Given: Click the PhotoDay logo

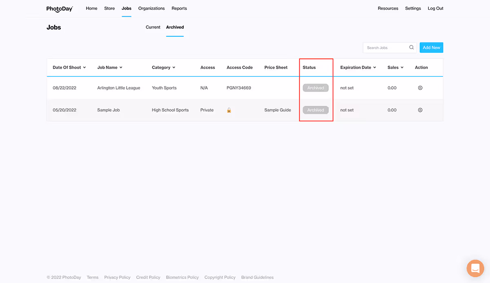Looking at the screenshot, I should click(x=60, y=9).
